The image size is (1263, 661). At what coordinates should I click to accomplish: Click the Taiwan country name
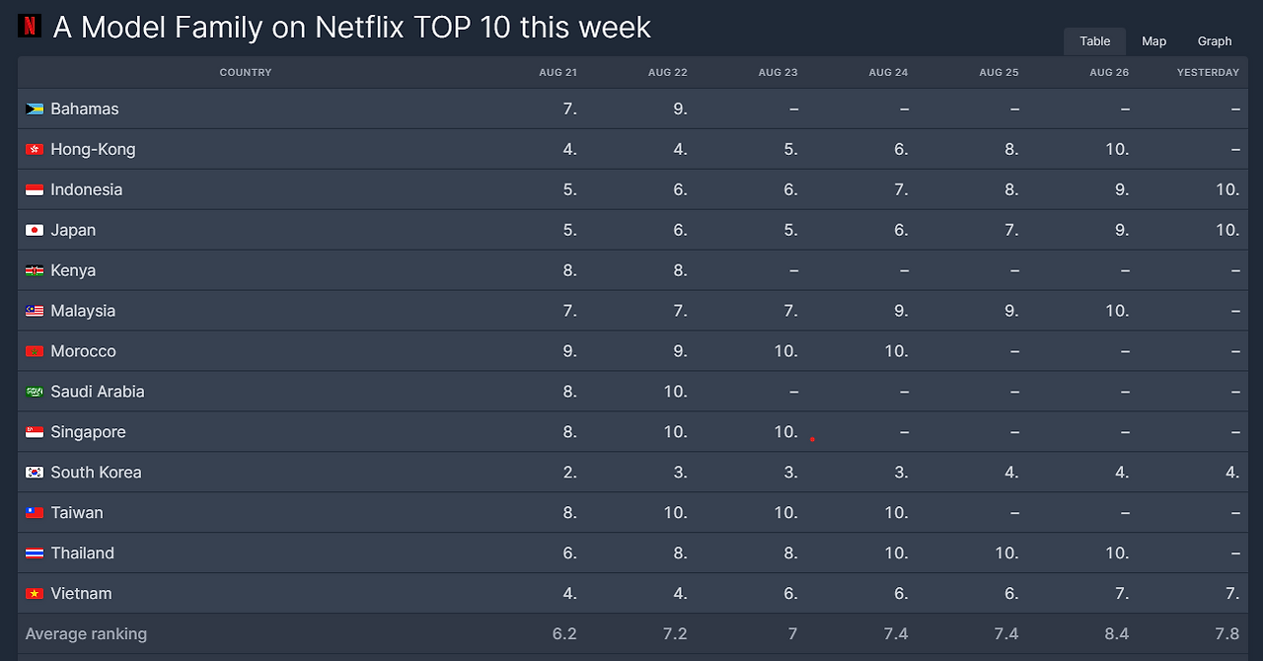tap(77, 513)
